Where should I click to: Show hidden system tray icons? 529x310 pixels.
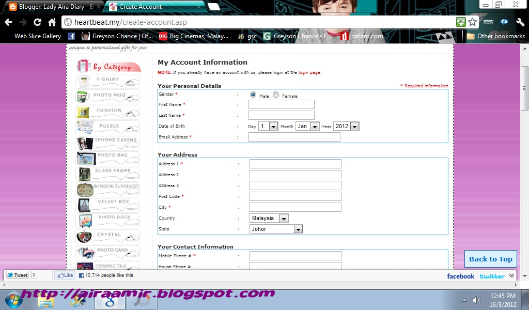[464, 300]
